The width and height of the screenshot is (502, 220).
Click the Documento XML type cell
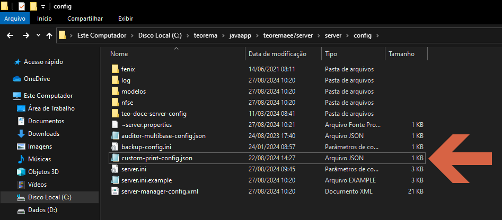click(349, 191)
